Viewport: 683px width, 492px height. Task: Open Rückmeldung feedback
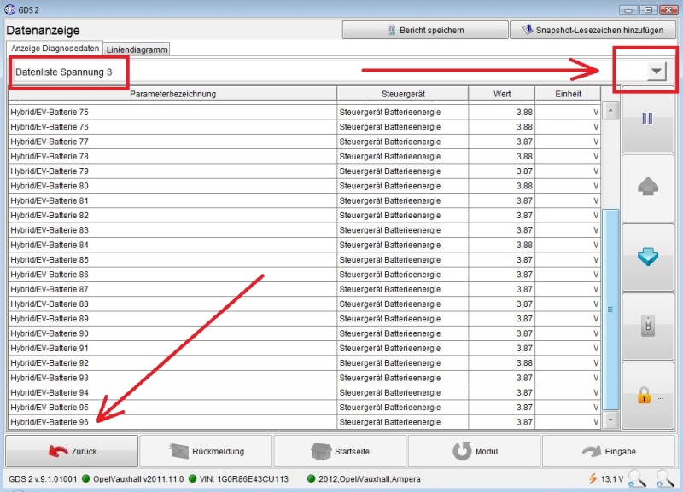pos(206,451)
